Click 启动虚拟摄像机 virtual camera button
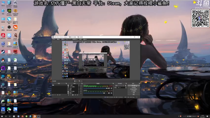The height and width of the screenshot is (118, 210). (134, 89)
